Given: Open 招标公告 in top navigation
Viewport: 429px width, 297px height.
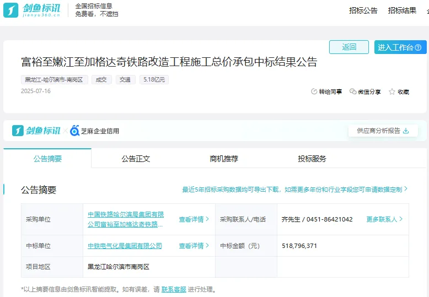Looking at the screenshot, I should (363, 10).
